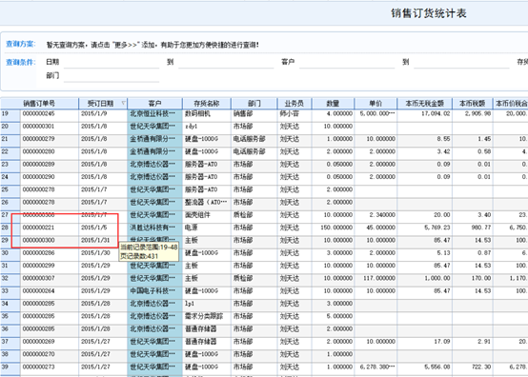Focus the 部门 query input field
Image resolution: width=528 pixels, height=377 pixels.
pos(112,76)
